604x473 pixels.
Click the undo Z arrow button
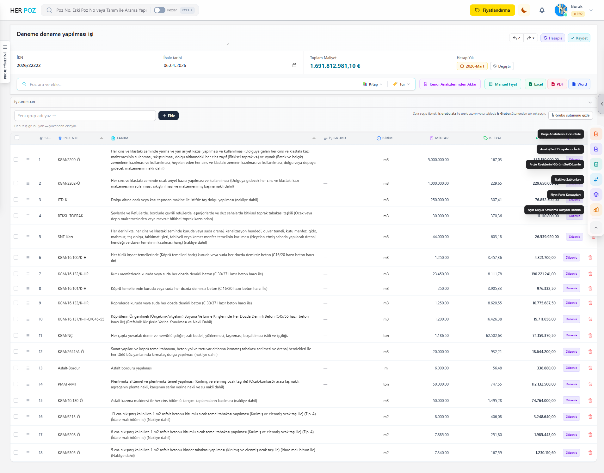pos(516,38)
